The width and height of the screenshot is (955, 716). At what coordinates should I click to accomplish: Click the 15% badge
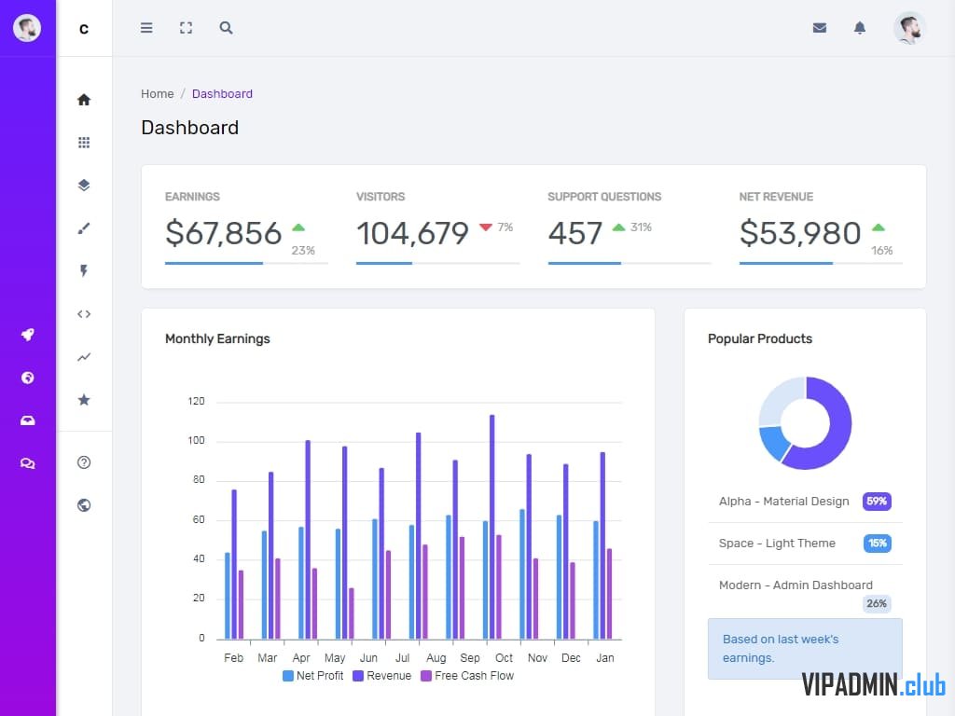(877, 544)
